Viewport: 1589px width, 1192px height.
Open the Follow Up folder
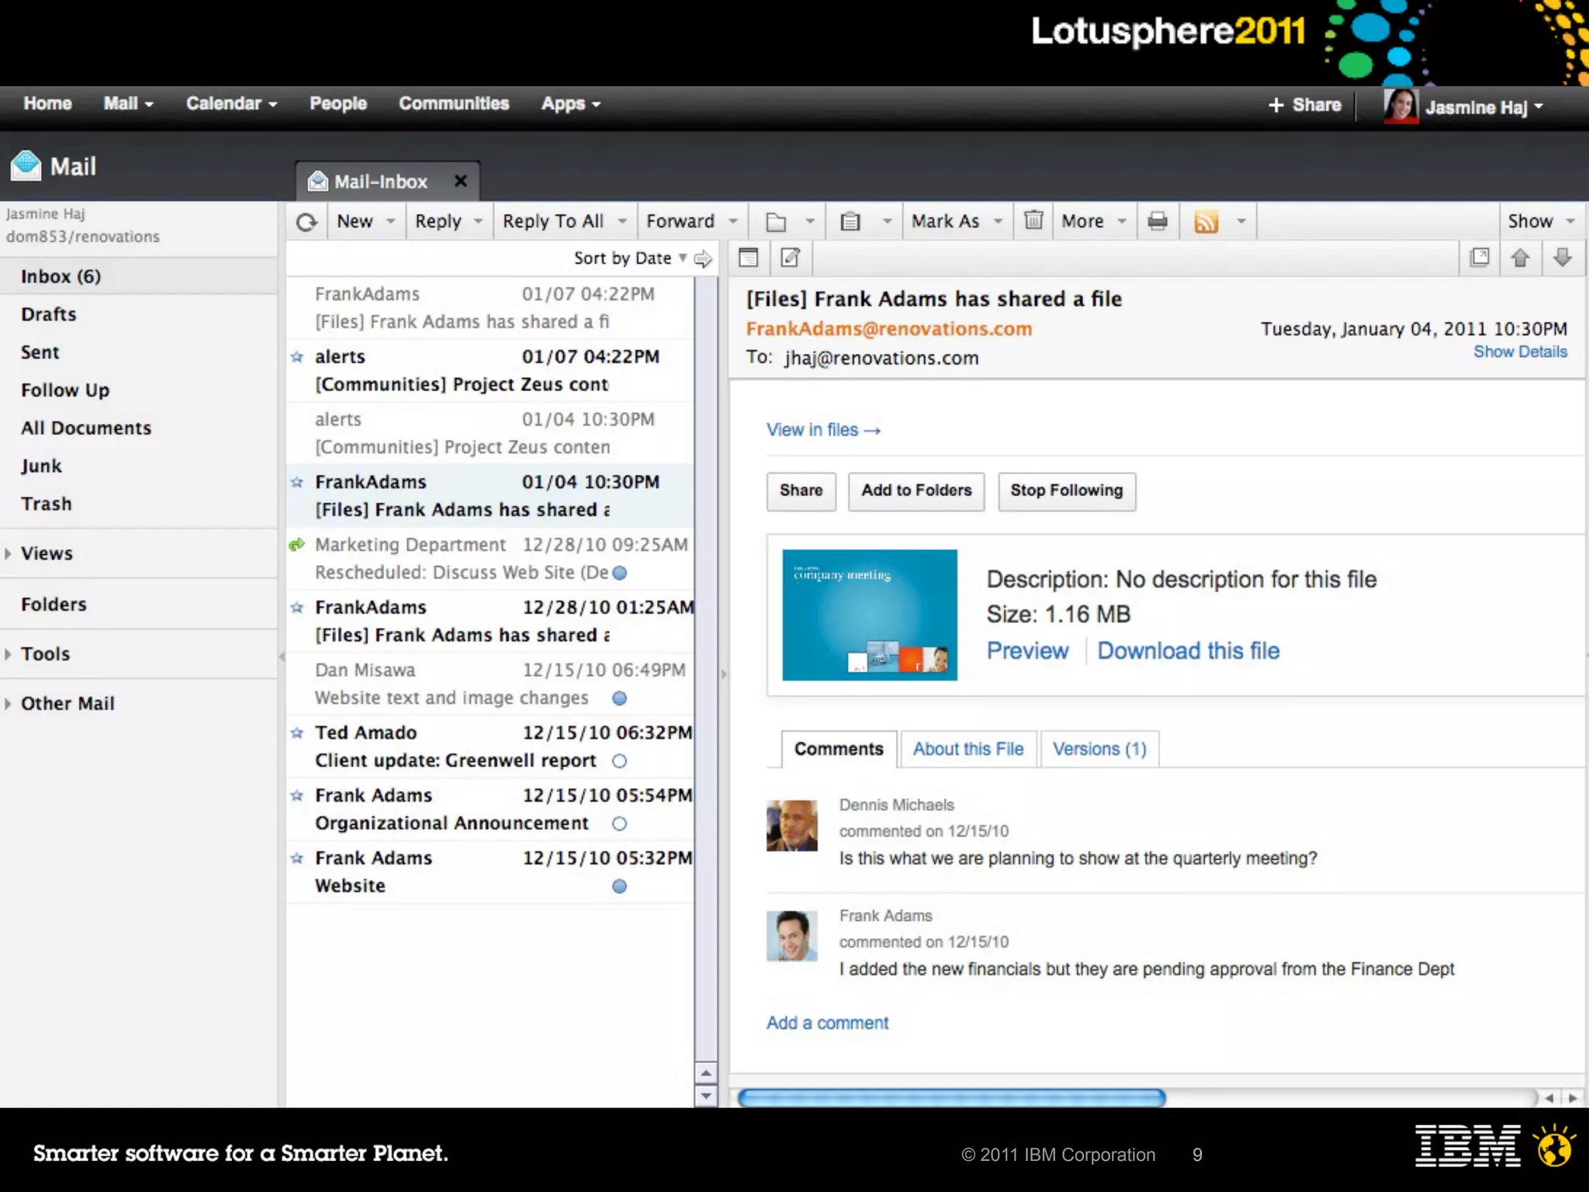(65, 390)
